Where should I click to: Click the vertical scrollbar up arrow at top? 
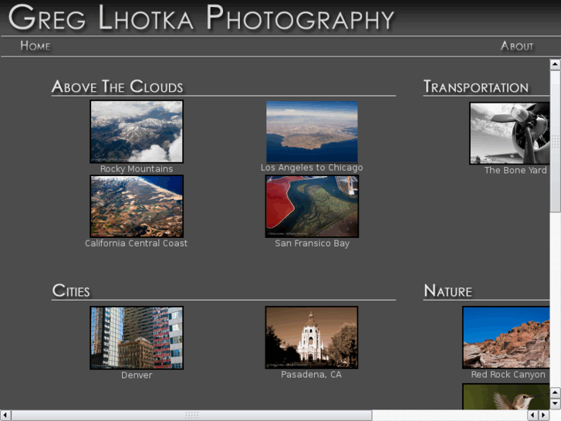(555, 65)
